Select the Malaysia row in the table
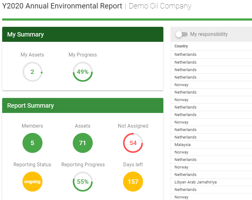252x200 pixels. [182, 145]
